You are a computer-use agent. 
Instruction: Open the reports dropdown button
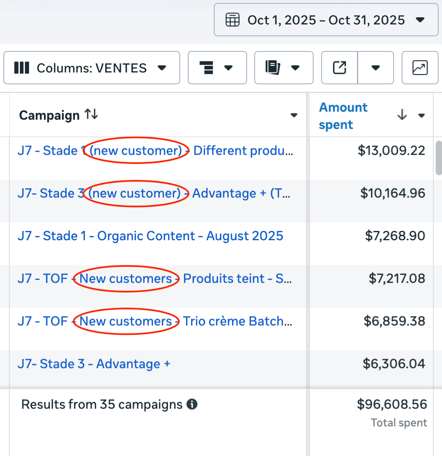(x=283, y=68)
